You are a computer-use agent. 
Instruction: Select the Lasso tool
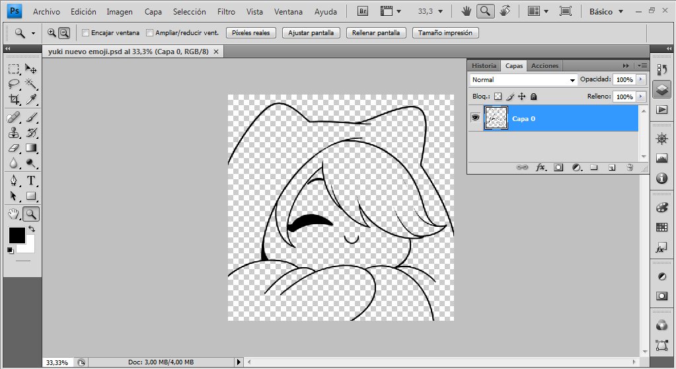[14, 84]
